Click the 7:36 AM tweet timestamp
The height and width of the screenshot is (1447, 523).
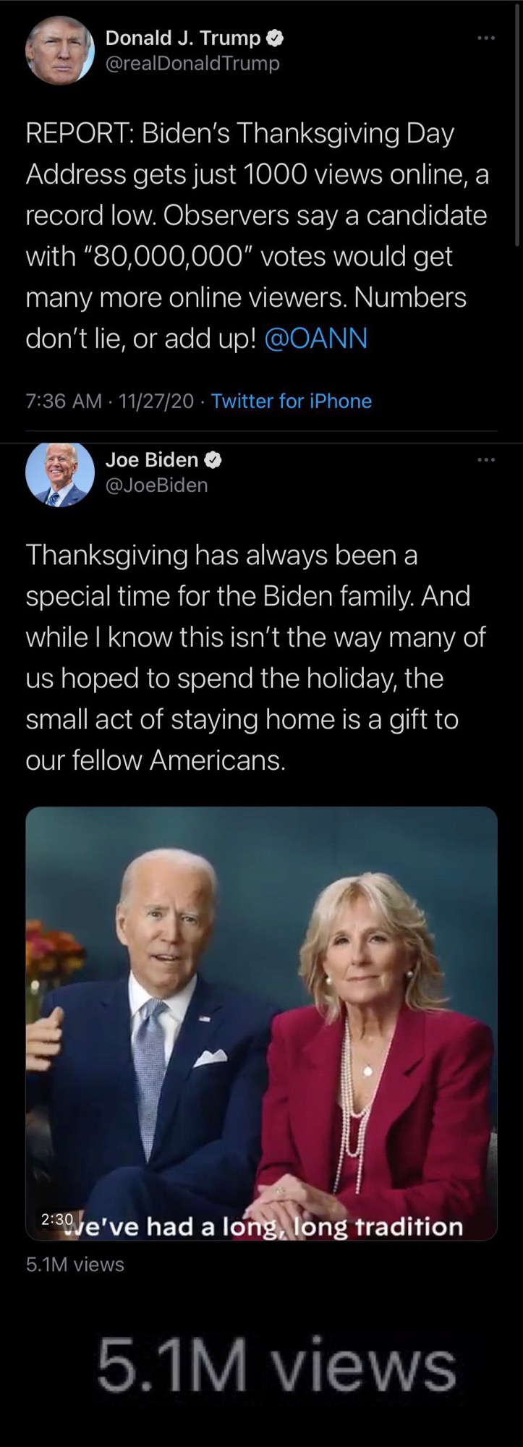(64, 402)
